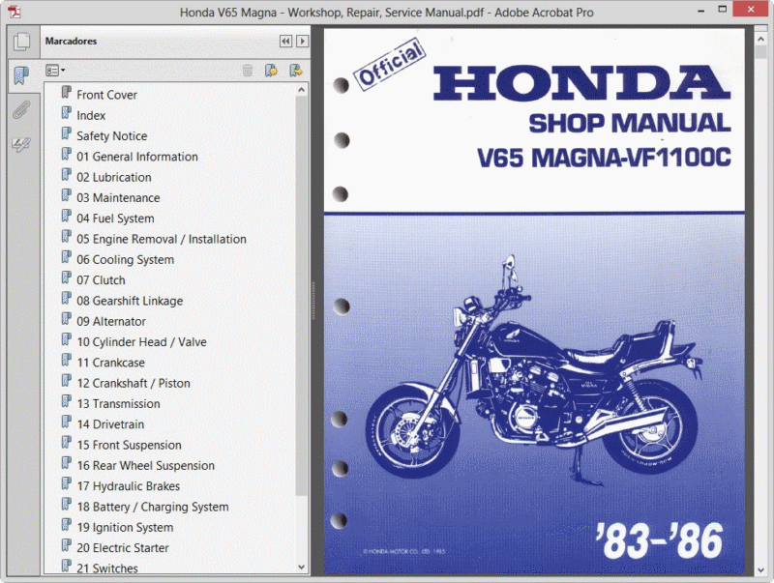Open 10 Cylinder Head / Valve

coord(141,342)
